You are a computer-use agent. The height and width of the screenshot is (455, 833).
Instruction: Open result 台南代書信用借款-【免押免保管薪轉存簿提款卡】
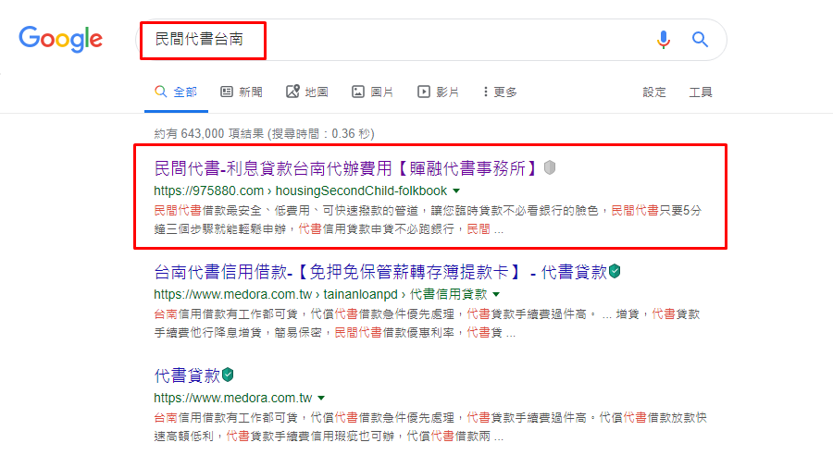point(380,273)
